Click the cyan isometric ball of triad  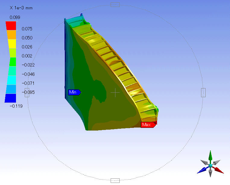coord(210,166)
